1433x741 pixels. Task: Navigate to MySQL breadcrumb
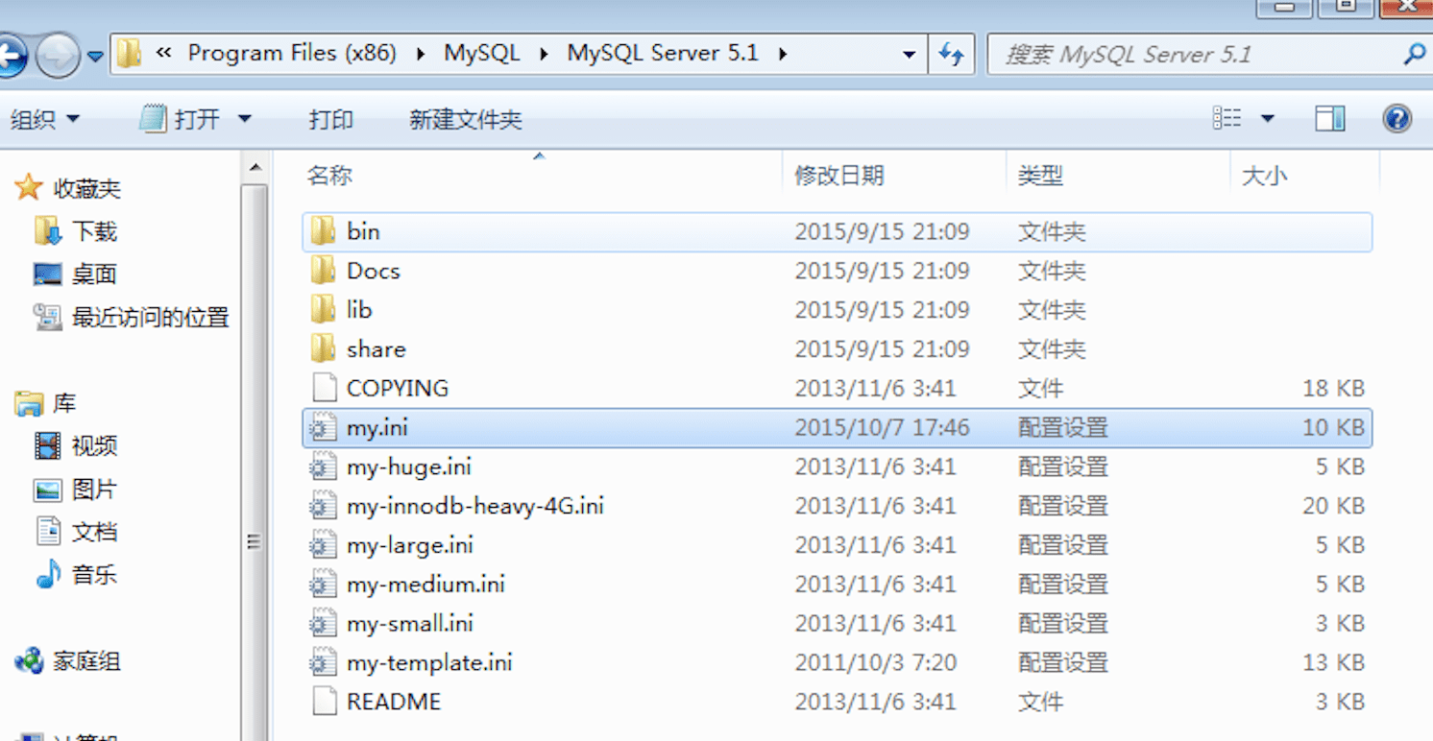(x=482, y=54)
